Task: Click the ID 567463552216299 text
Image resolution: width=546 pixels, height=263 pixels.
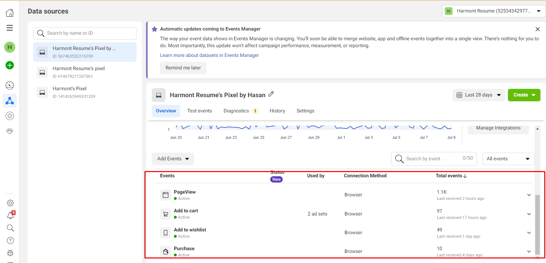Action: [x=73, y=56]
